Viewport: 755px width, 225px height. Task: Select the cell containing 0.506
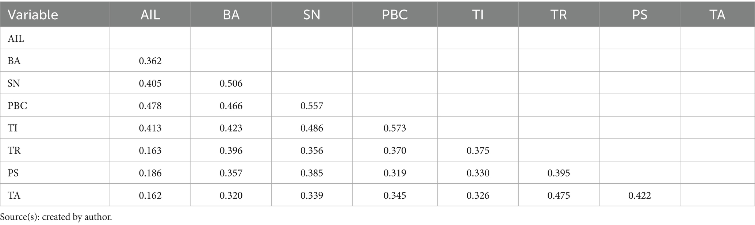click(231, 83)
